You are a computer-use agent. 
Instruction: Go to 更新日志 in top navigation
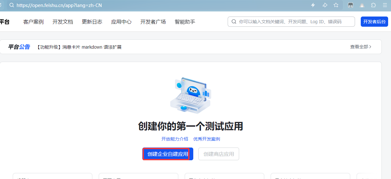(x=92, y=22)
